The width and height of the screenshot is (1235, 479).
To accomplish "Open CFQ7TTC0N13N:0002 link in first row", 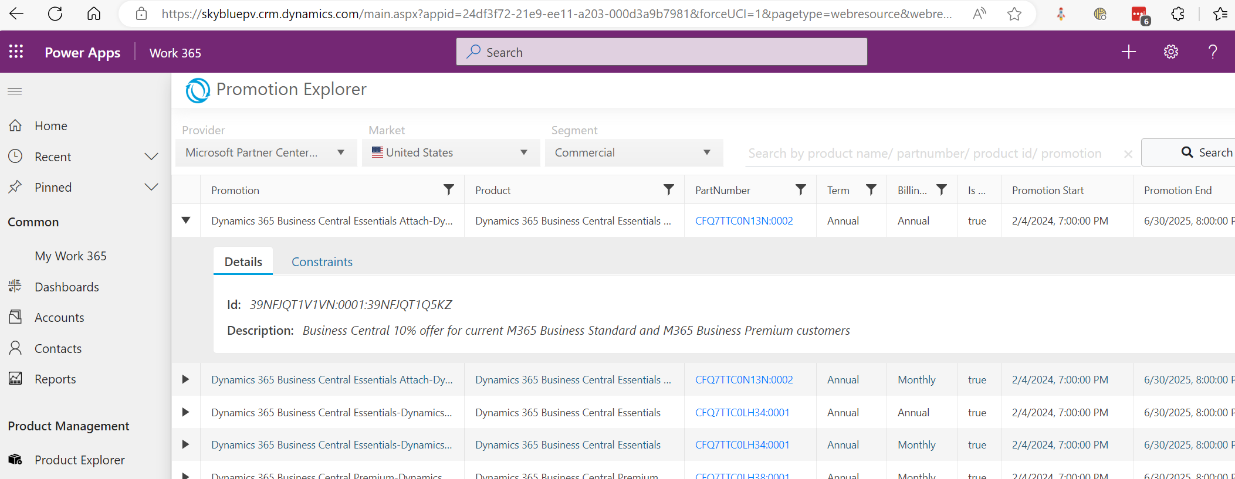I will (744, 221).
